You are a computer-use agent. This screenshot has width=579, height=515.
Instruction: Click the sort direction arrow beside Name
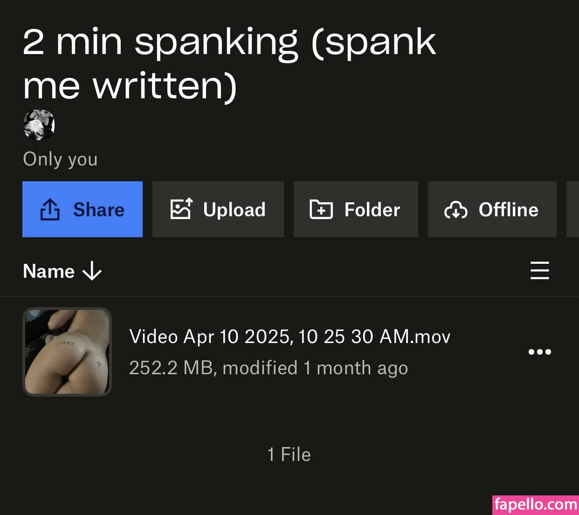click(92, 271)
